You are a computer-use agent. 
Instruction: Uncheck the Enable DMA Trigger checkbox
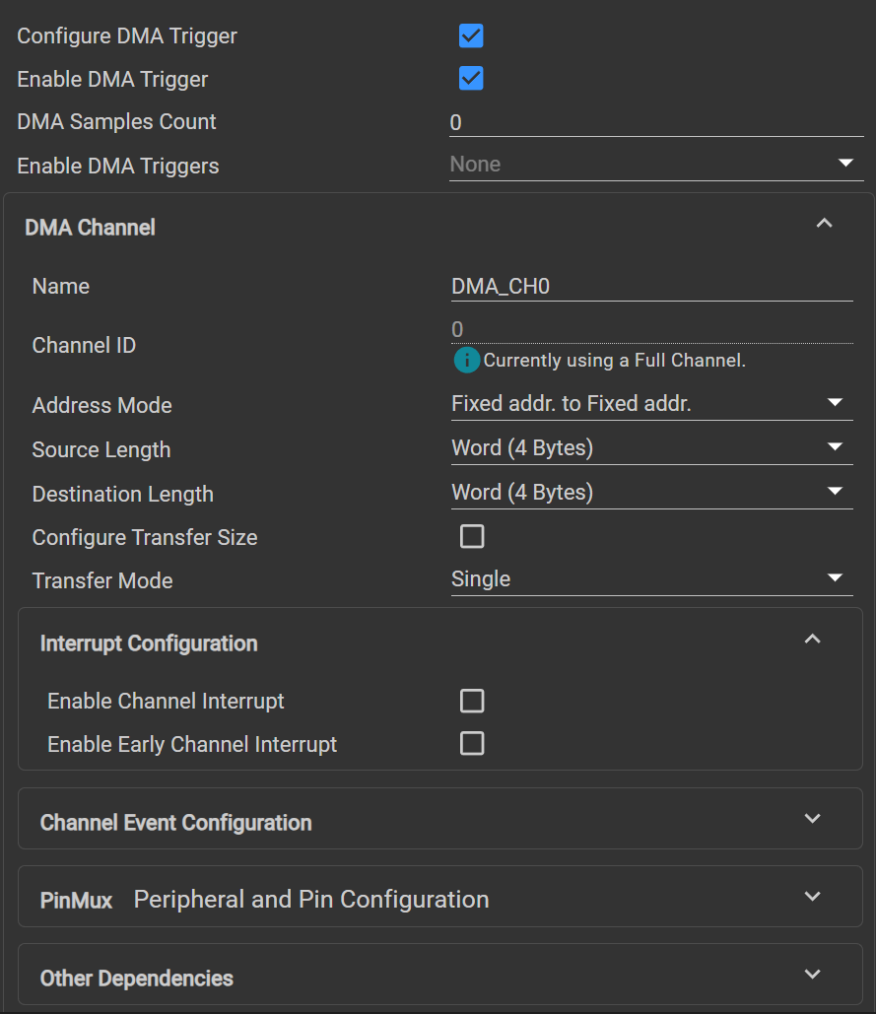(471, 79)
